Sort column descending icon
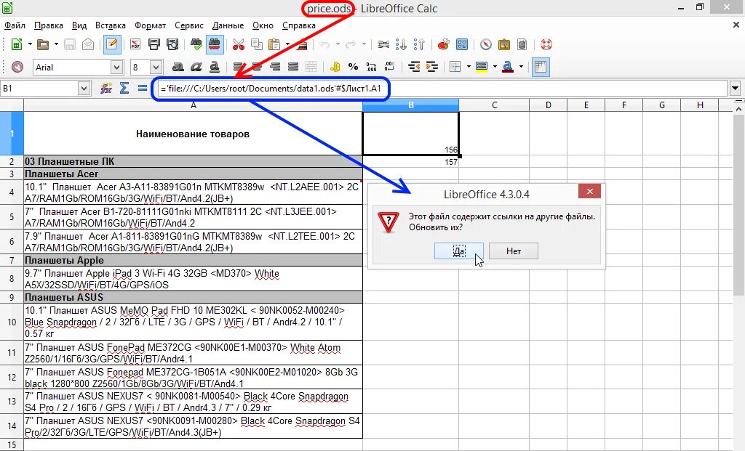Image resolution: width=745 pixels, height=451 pixels. 419,44
